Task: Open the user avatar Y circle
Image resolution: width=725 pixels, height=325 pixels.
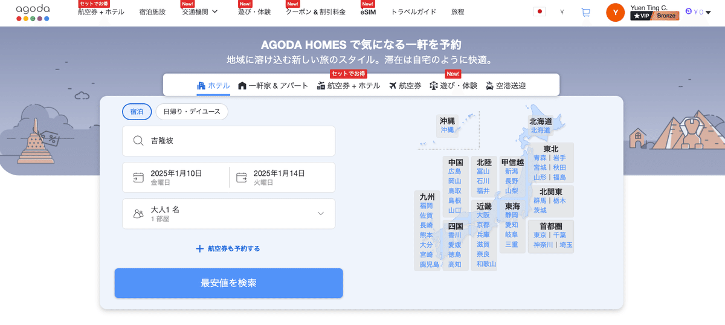Action: (x=615, y=12)
